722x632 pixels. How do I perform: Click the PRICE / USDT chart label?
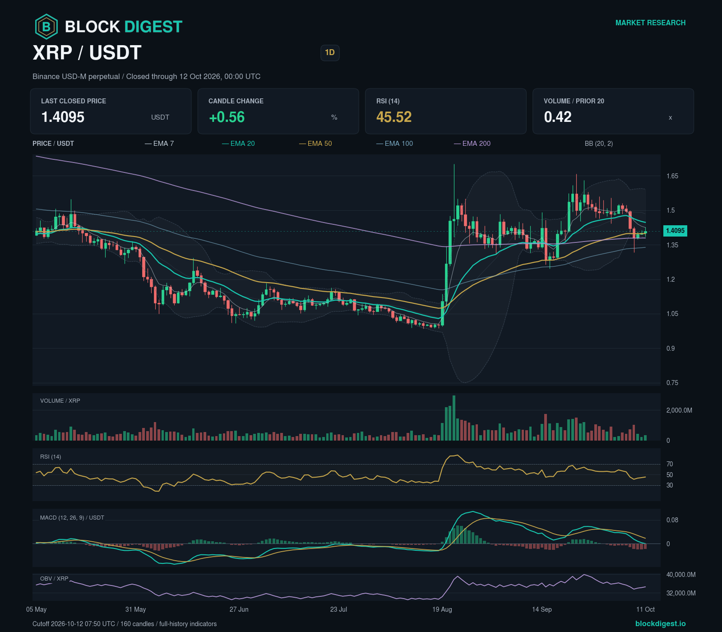tap(53, 144)
